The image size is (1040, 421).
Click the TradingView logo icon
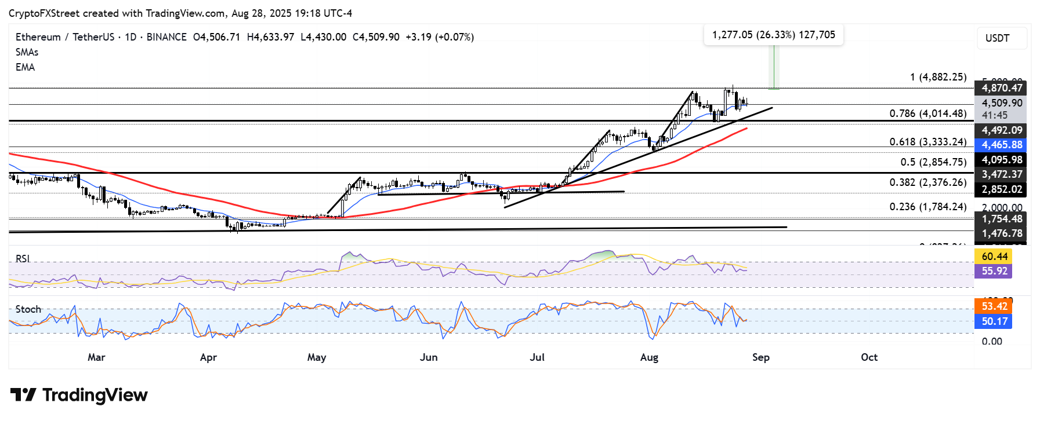(23, 395)
